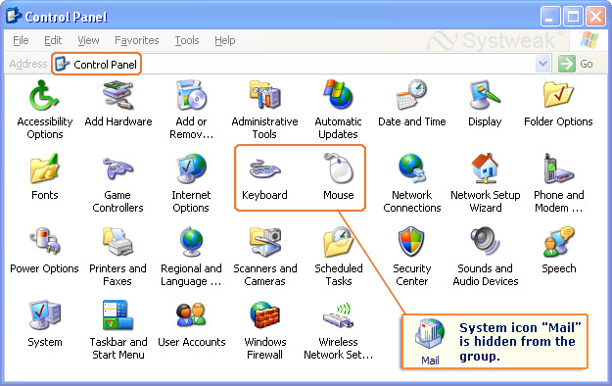Launch the Network Setup Wizard icon
Screen dimensions: 612x386
click(x=485, y=169)
